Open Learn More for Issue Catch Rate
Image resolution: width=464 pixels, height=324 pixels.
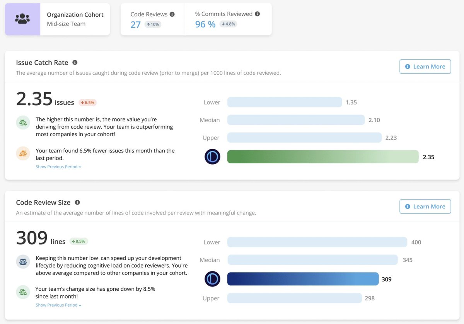[x=425, y=67]
